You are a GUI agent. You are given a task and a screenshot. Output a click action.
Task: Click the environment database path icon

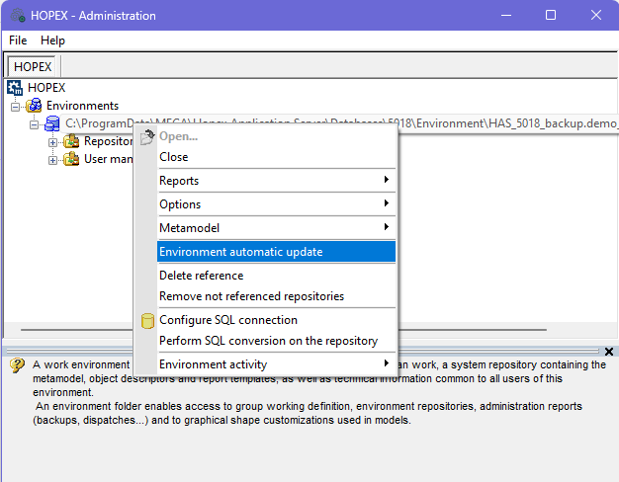tap(53, 123)
